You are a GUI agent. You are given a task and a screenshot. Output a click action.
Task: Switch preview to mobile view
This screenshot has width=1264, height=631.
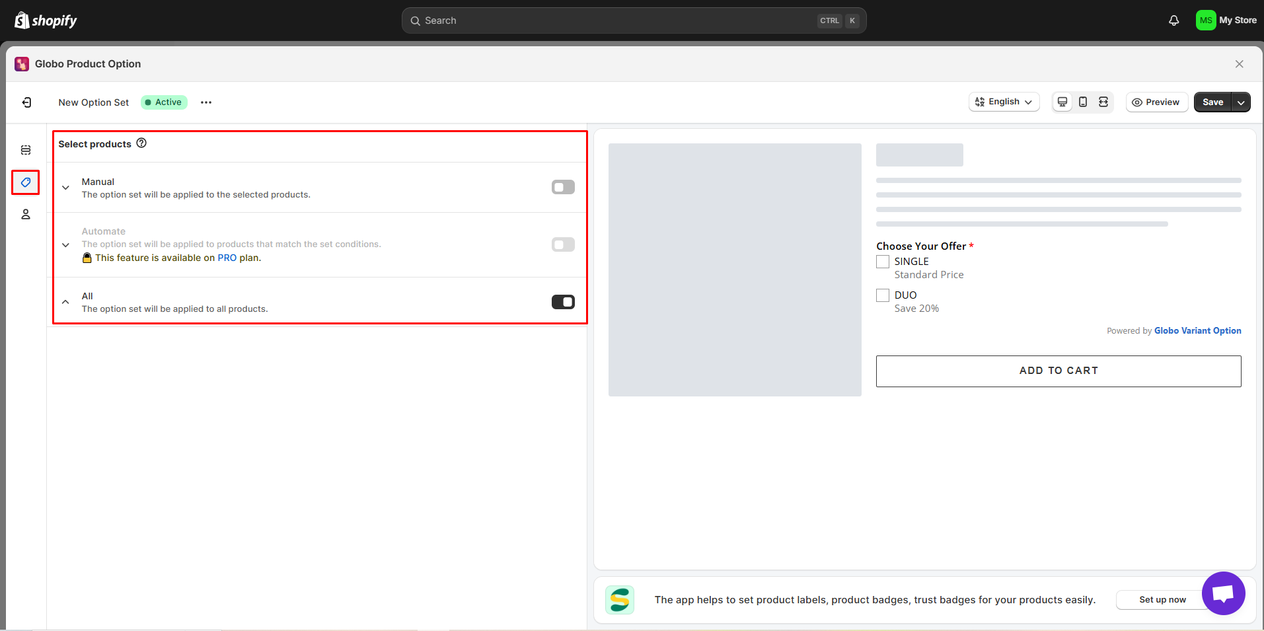click(x=1082, y=102)
